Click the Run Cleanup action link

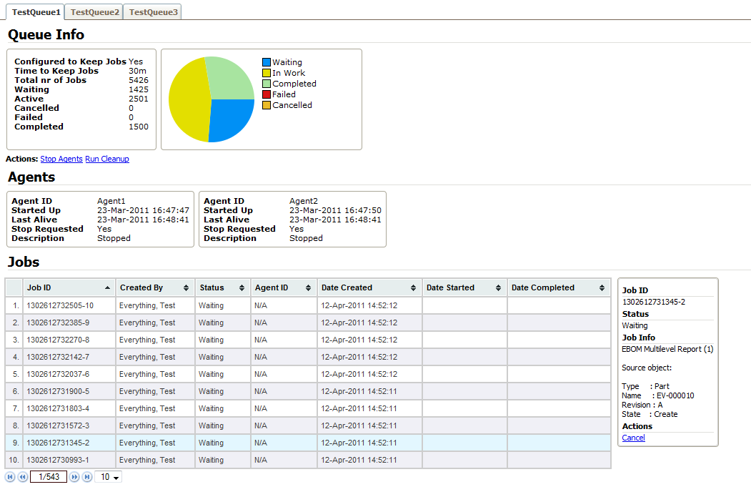pyautogui.click(x=106, y=159)
